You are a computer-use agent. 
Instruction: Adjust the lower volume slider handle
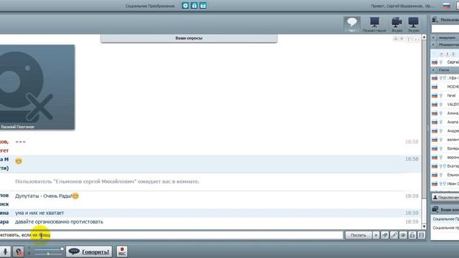(48, 254)
